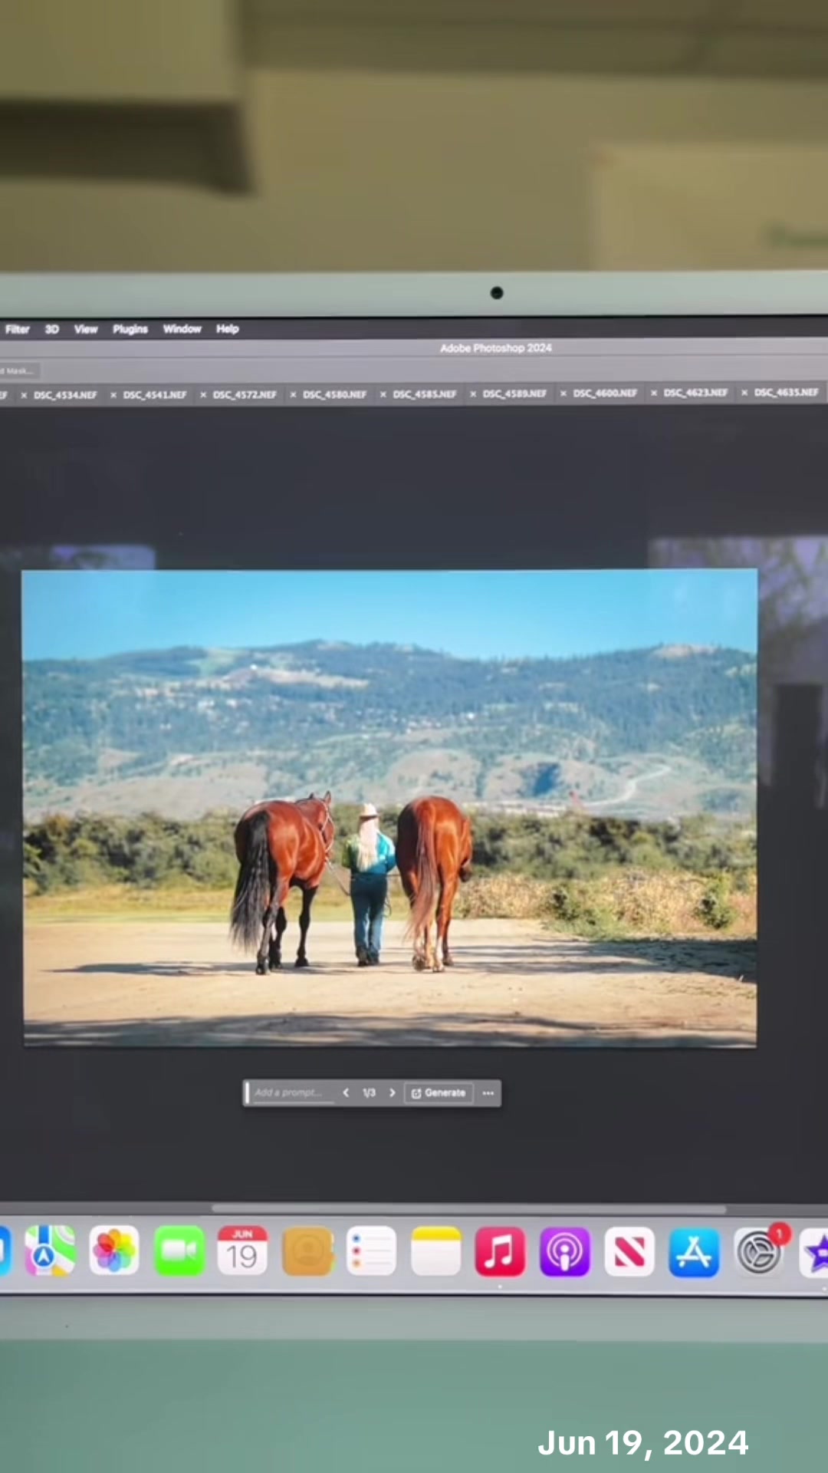The height and width of the screenshot is (1473, 828).
Task: Close the DSC_4585.NEF tab
Action: [383, 394]
